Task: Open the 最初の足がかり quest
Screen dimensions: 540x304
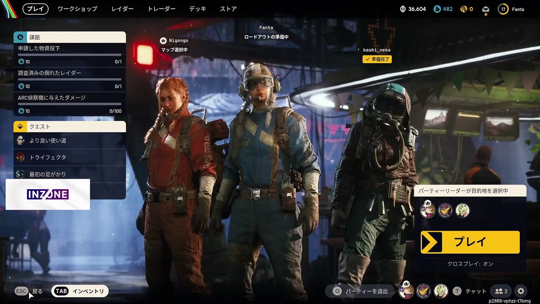Action: click(70, 174)
